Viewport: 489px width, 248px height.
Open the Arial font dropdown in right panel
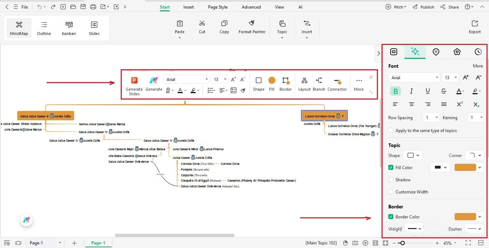(x=414, y=77)
